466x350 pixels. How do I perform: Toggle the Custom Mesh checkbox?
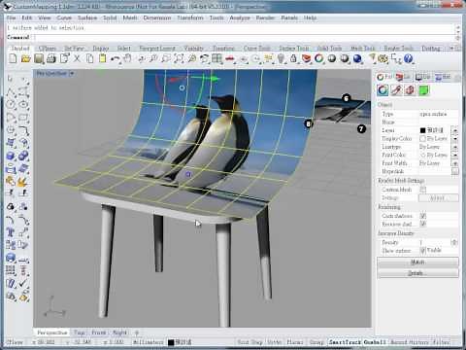coord(422,190)
